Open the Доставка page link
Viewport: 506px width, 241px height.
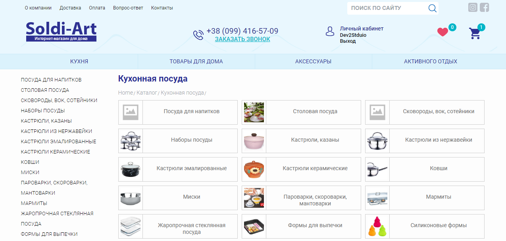(70, 8)
